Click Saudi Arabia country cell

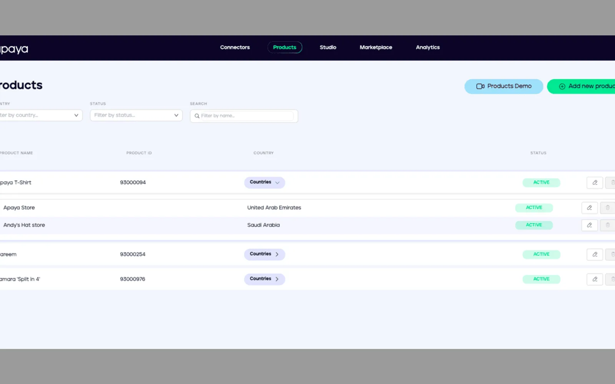(x=263, y=225)
